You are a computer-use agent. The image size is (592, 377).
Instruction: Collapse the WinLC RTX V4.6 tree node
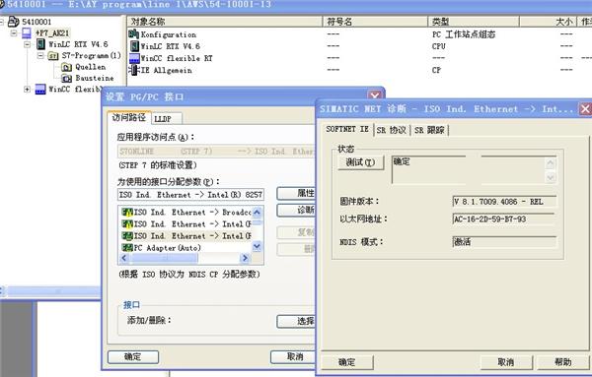tap(28, 44)
